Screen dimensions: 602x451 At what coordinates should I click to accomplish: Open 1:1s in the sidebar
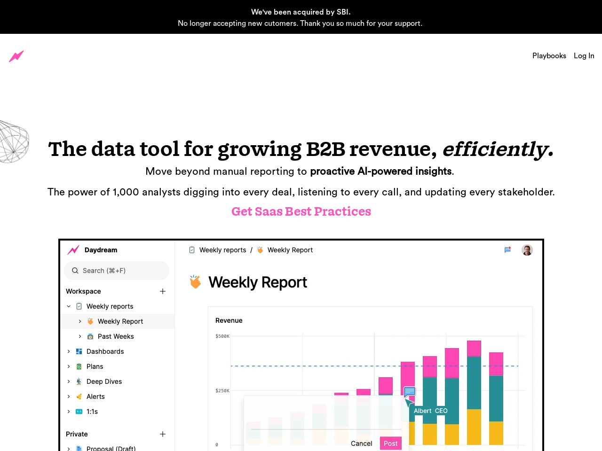click(92, 412)
